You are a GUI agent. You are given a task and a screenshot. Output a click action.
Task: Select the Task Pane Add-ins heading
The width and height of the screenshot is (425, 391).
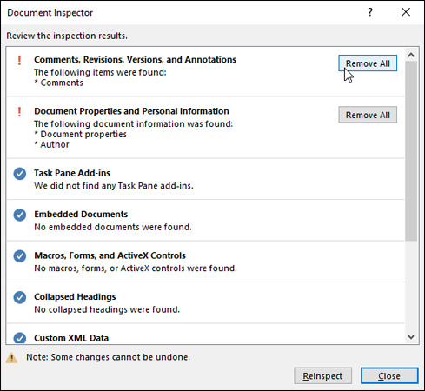(x=72, y=173)
